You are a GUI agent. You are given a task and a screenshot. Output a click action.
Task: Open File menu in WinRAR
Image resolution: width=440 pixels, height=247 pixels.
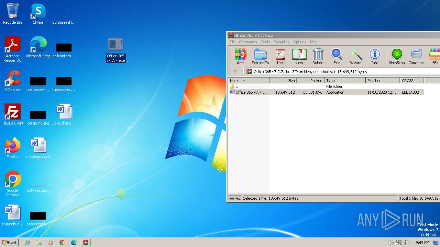click(x=232, y=42)
